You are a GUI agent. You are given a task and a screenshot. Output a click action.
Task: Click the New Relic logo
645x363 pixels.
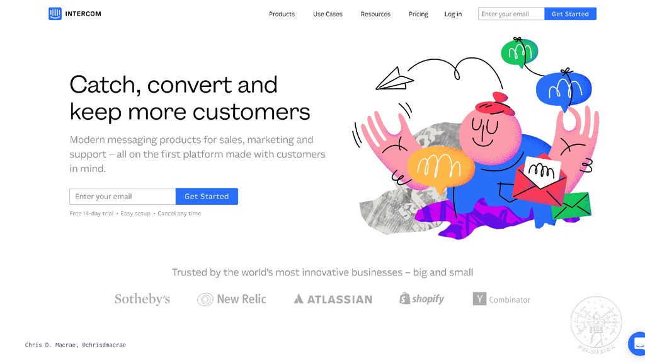[x=232, y=299]
